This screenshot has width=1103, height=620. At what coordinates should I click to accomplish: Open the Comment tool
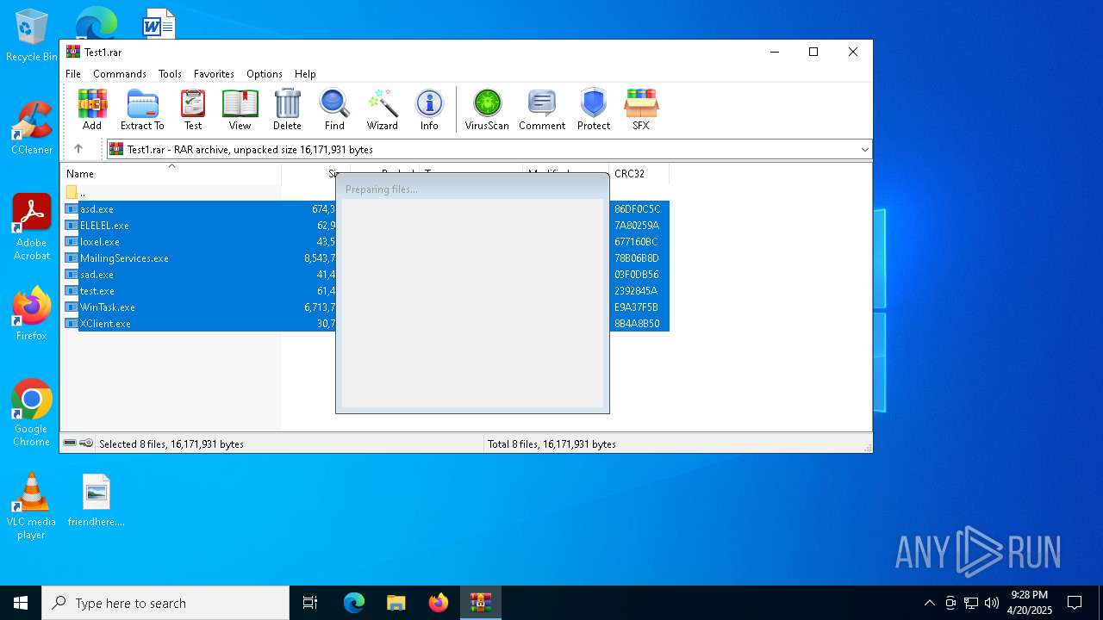click(542, 109)
